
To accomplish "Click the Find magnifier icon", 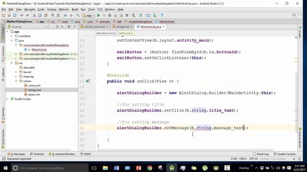I will [x=53, y=15].
